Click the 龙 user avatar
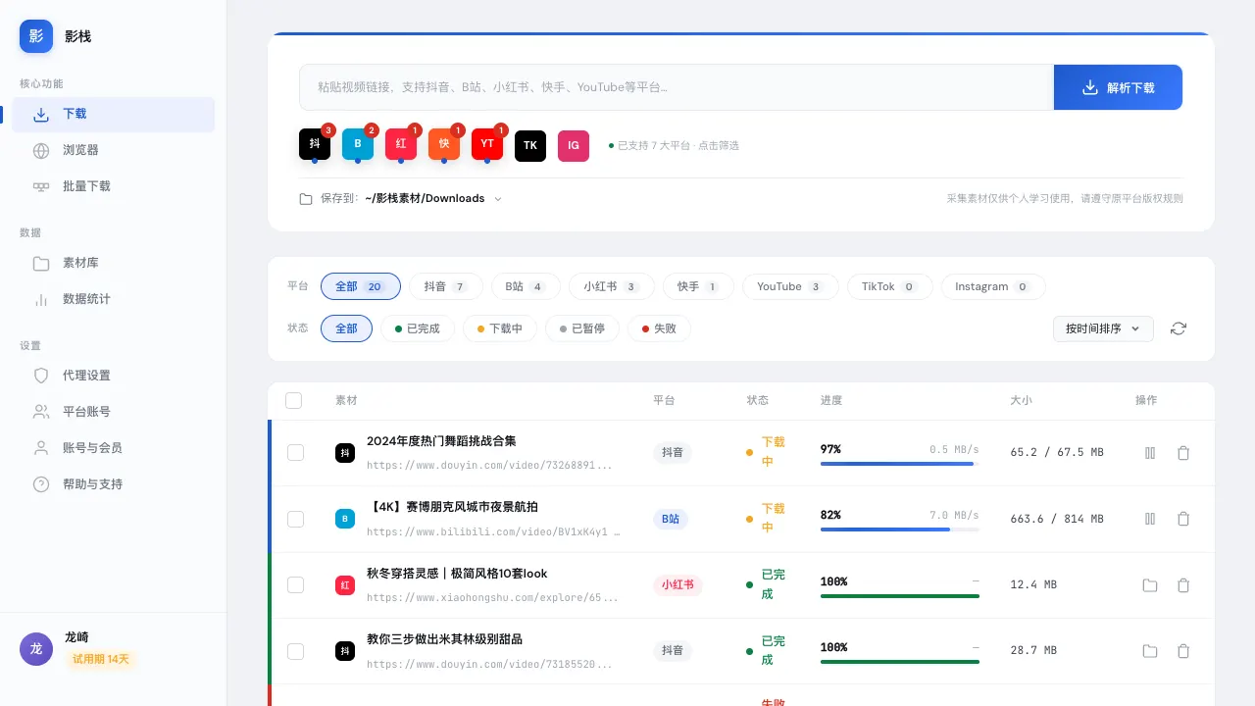Image resolution: width=1255 pixels, height=706 pixels. [x=36, y=648]
